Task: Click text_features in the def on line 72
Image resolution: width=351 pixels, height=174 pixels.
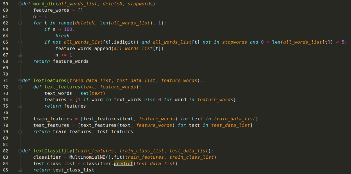Action: coord(62,87)
